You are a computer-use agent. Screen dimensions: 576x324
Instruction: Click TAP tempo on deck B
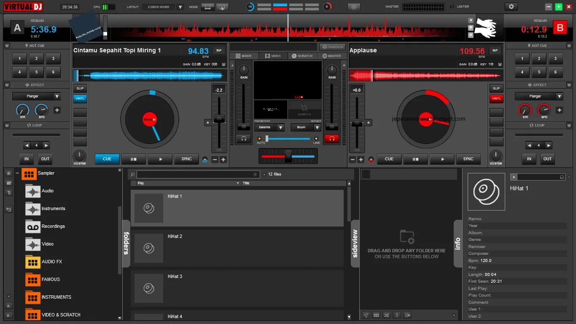[495, 50]
